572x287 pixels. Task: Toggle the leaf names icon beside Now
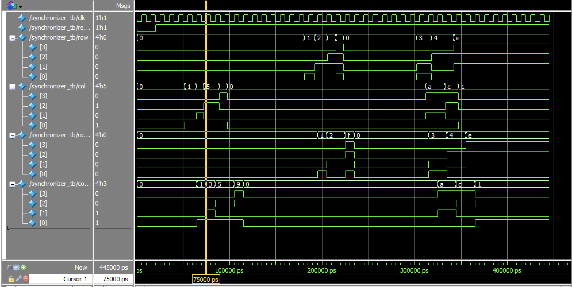tap(17, 267)
